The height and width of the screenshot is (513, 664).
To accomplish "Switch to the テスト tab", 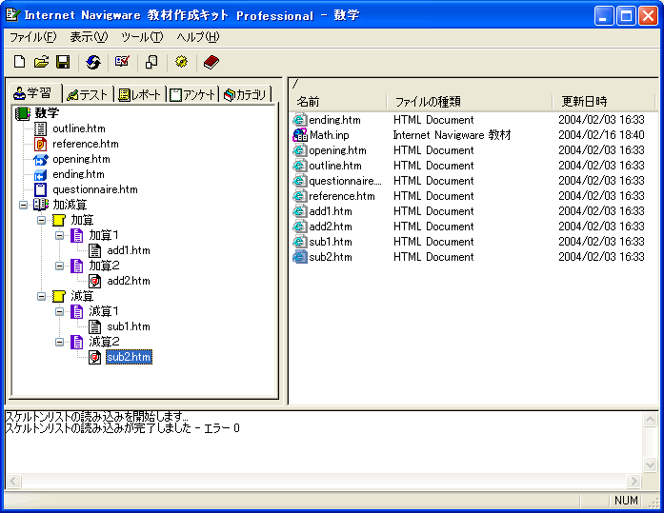I will [88, 94].
